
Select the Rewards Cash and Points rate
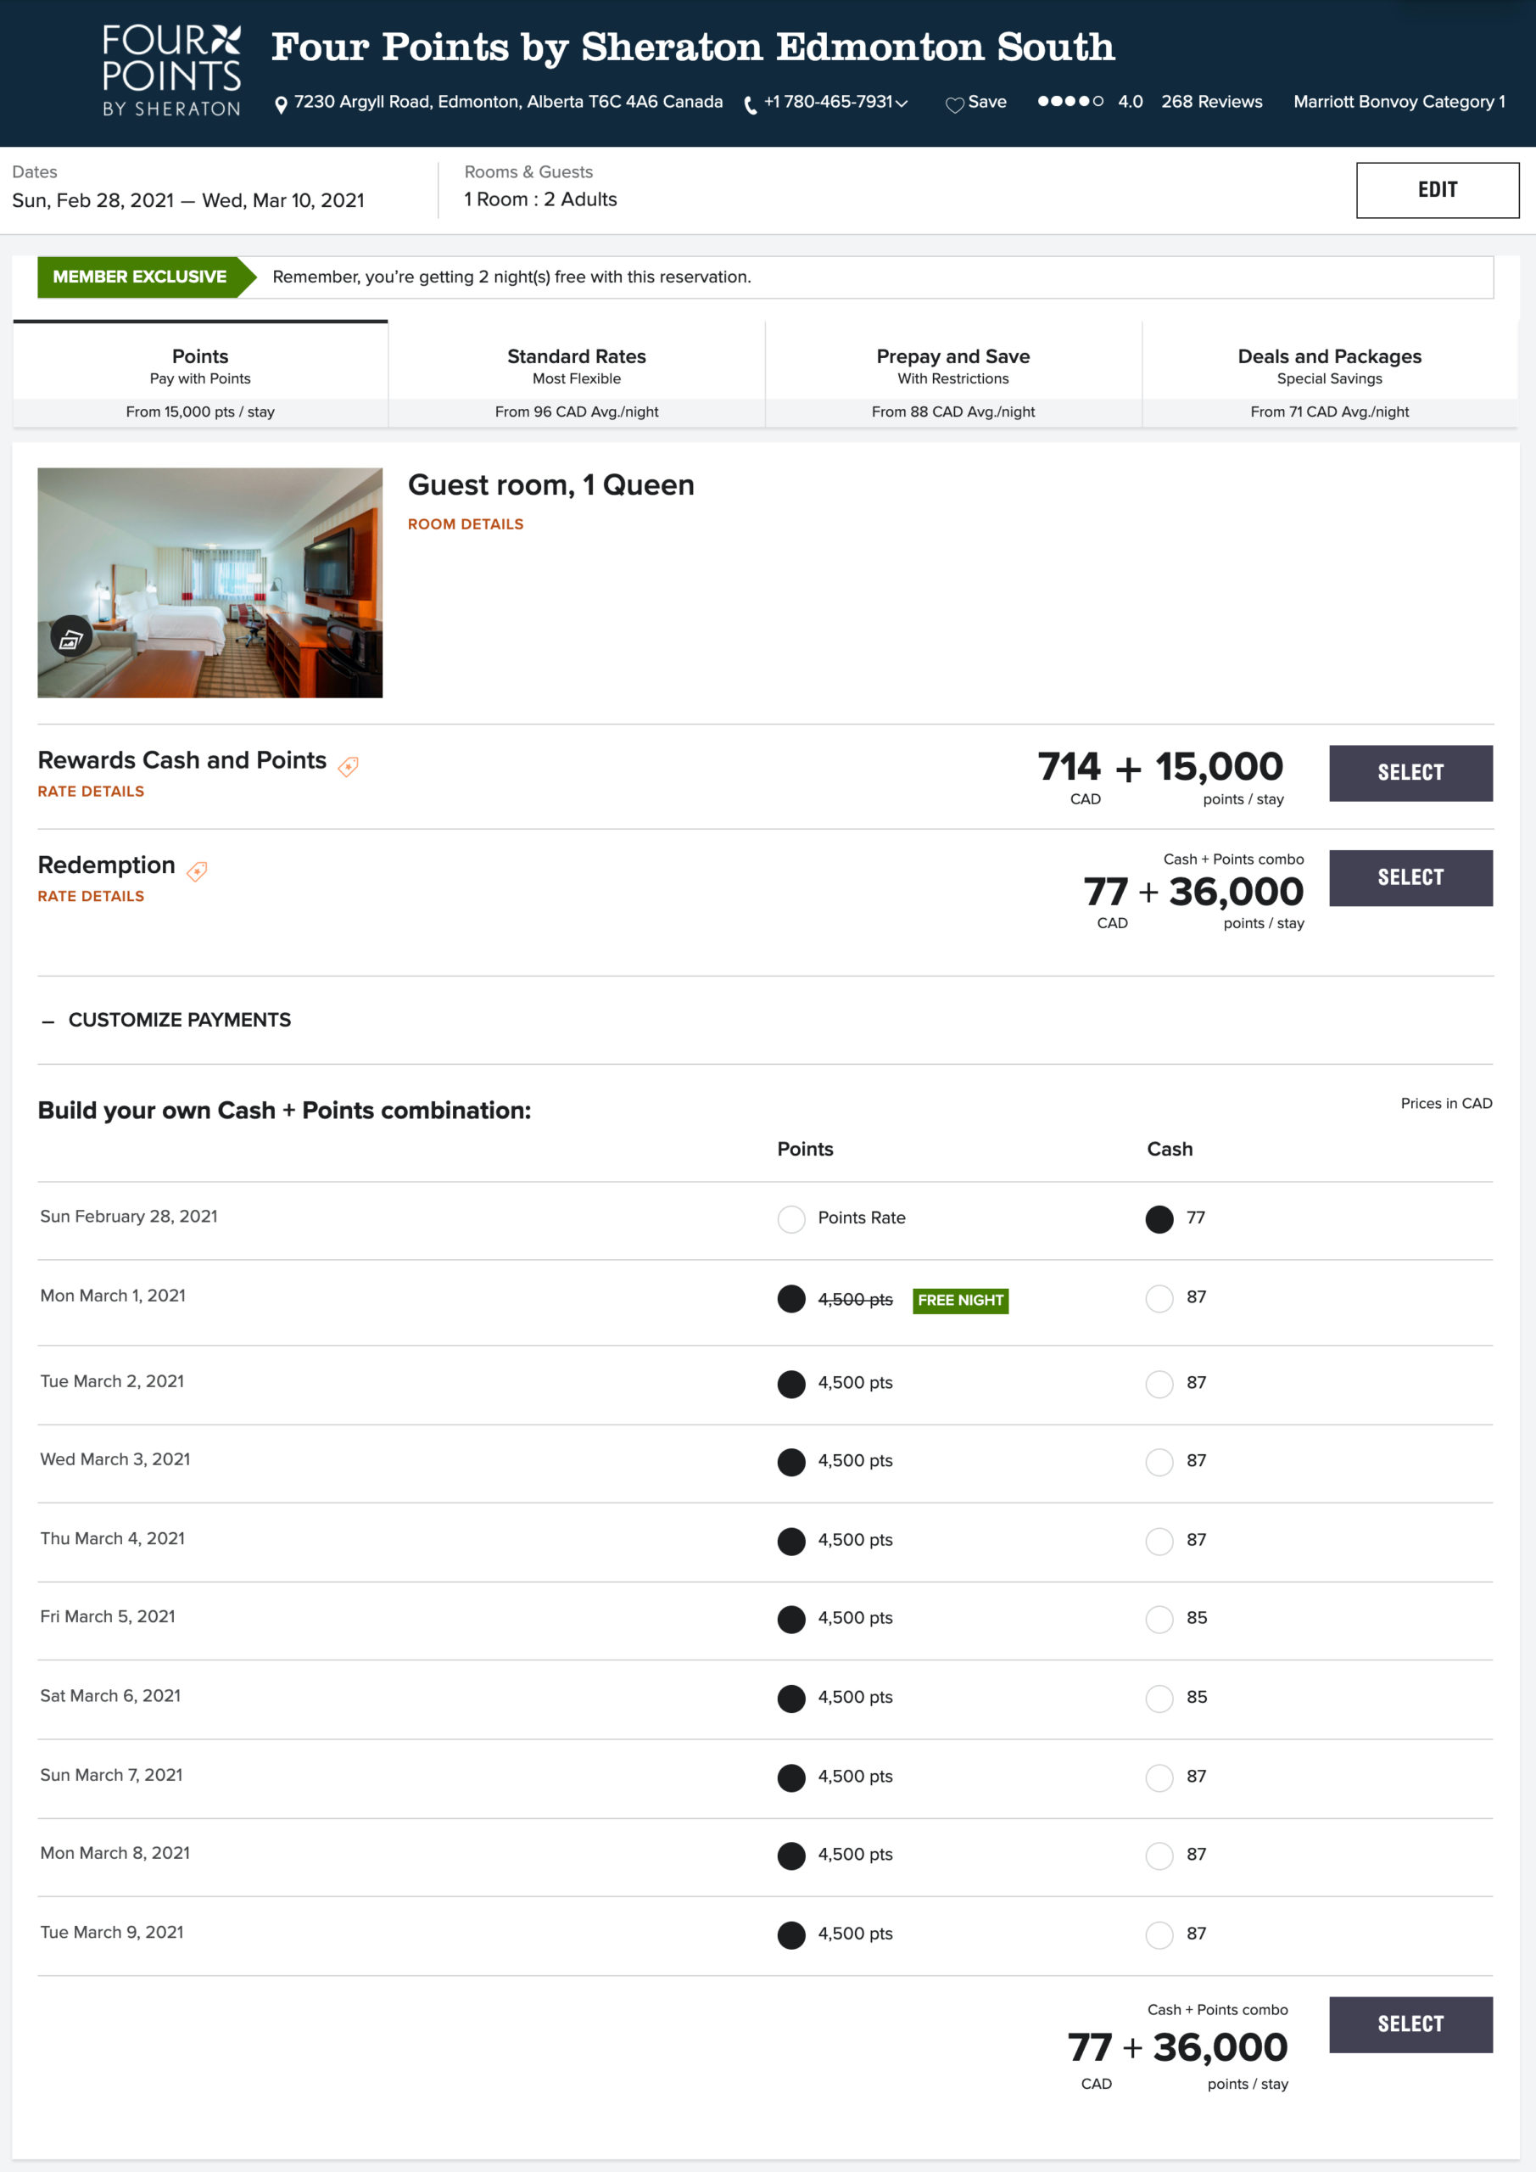[1410, 773]
